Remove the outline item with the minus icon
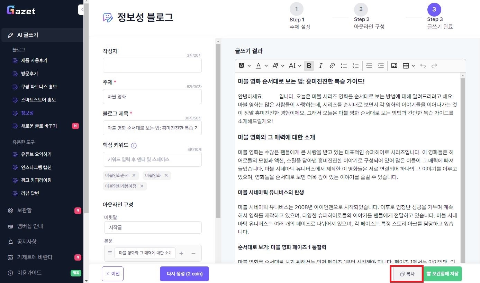Viewport: 480px width, 283px height. point(193,253)
